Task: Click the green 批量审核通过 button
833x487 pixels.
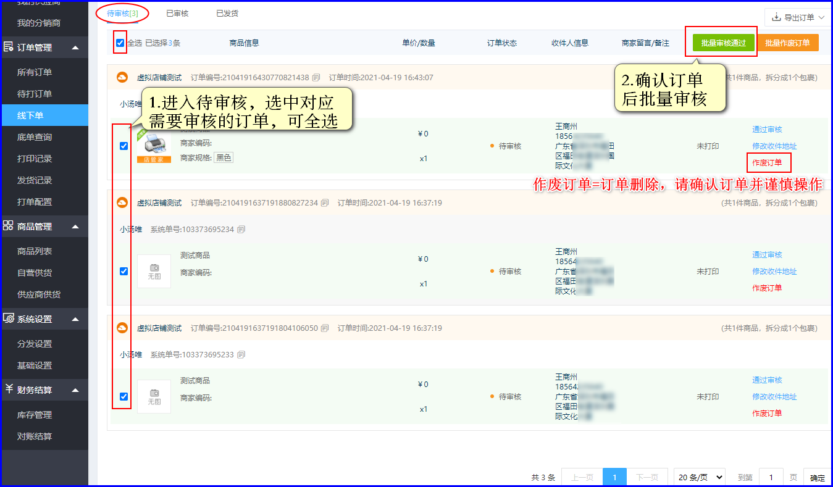Action: click(x=723, y=43)
